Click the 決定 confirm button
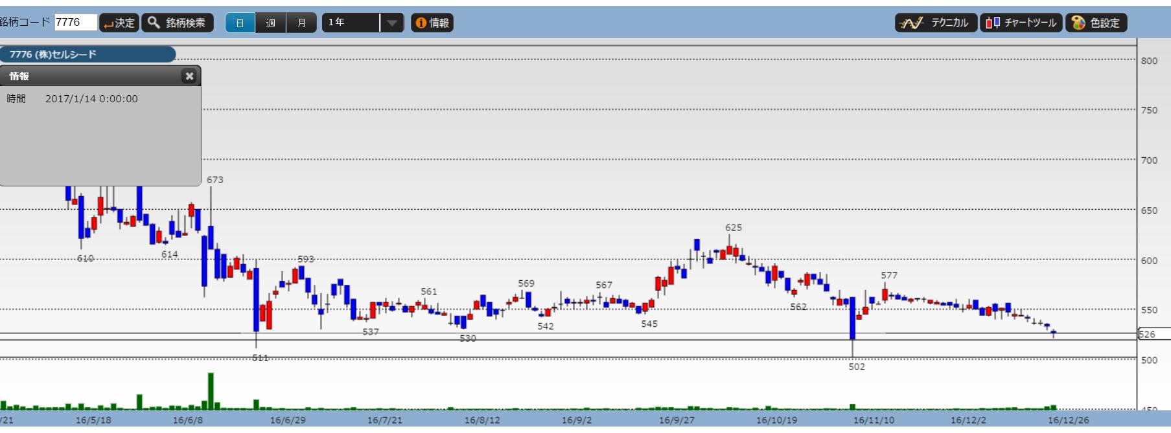1171x433 pixels. click(119, 23)
